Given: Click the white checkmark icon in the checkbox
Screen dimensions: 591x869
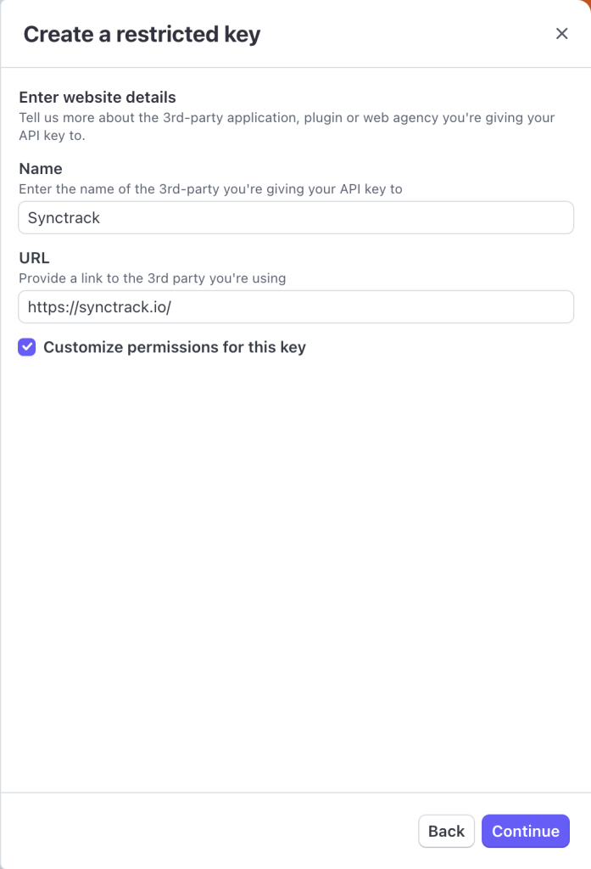Looking at the screenshot, I should click(x=26, y=347).
